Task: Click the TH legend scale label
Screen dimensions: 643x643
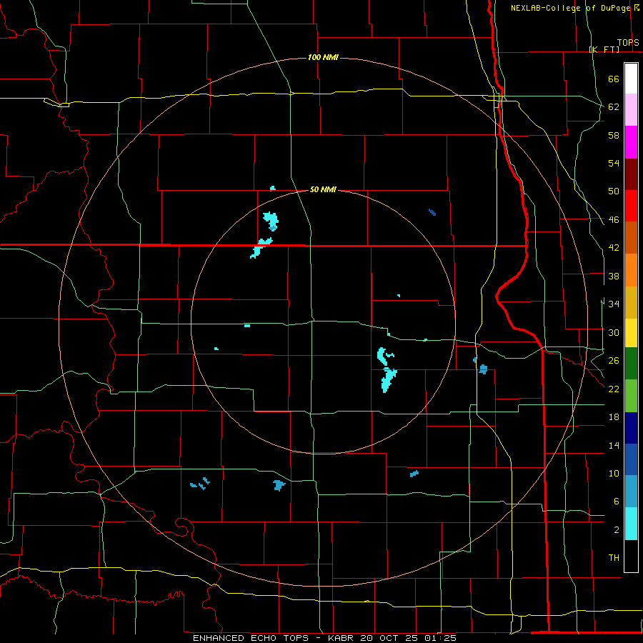Action: (614, 558)
